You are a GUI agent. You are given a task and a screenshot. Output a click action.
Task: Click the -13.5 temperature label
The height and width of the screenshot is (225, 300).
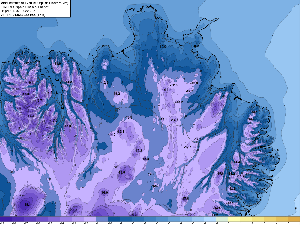click(232, 189)
